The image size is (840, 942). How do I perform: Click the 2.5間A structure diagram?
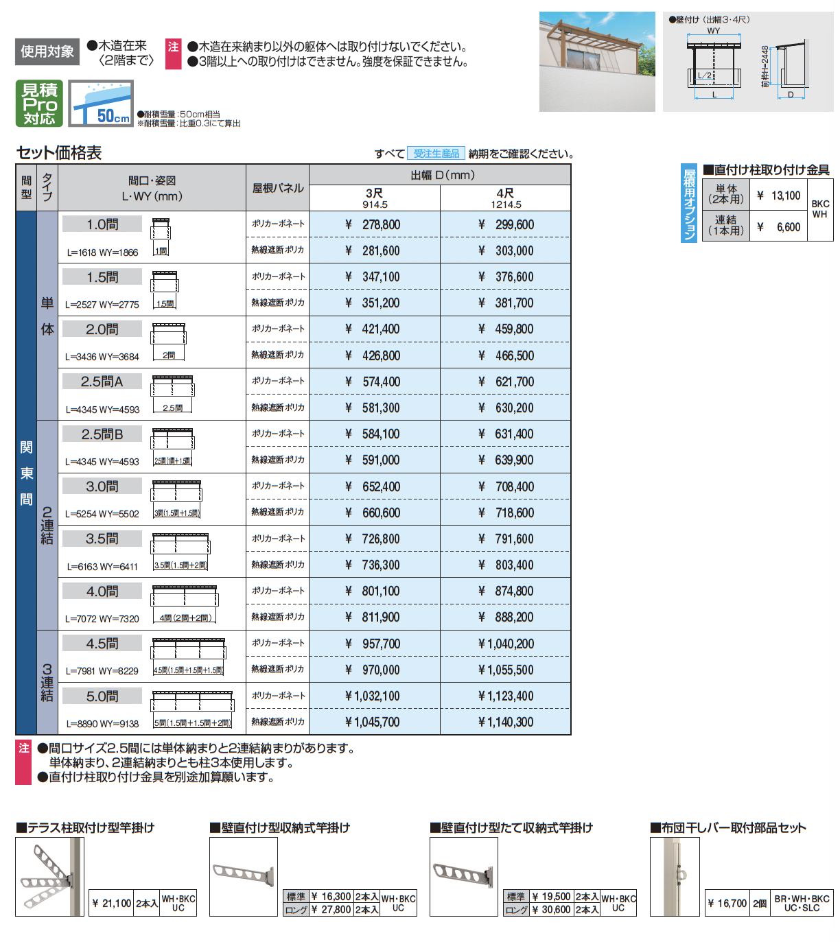(x=173, y=394)
